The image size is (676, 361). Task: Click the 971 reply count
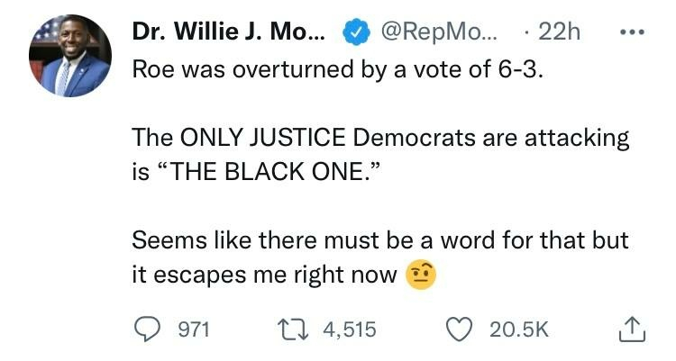pos(192,329)
